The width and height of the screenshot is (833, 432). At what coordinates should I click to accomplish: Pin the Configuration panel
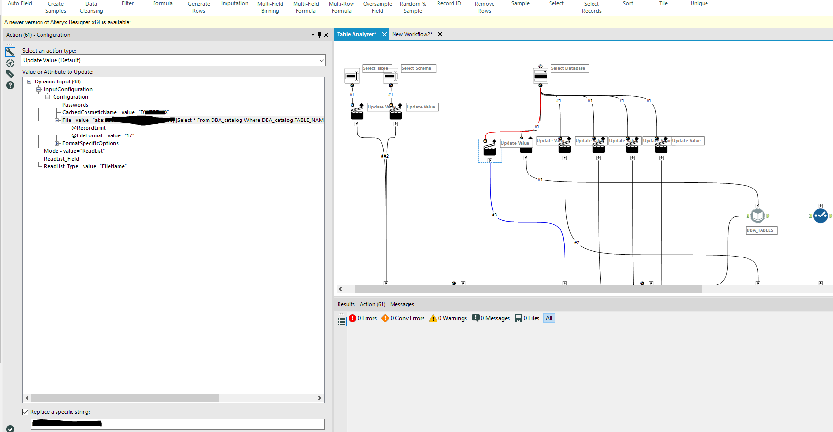[319, 35]
